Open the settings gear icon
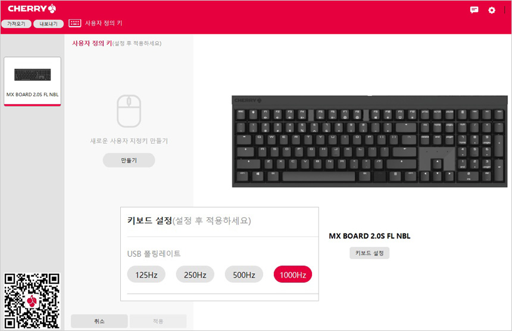 491,10
